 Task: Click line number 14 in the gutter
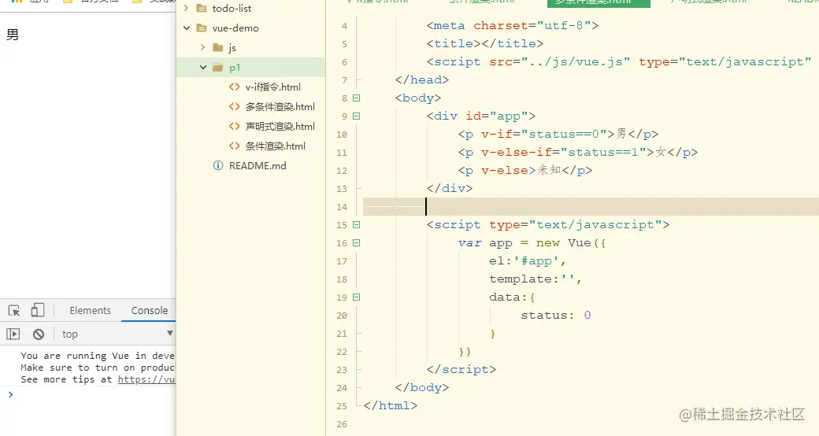(342, 207)
